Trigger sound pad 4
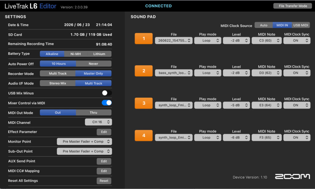This screenshot has width=315, height=189. (144, 135)
